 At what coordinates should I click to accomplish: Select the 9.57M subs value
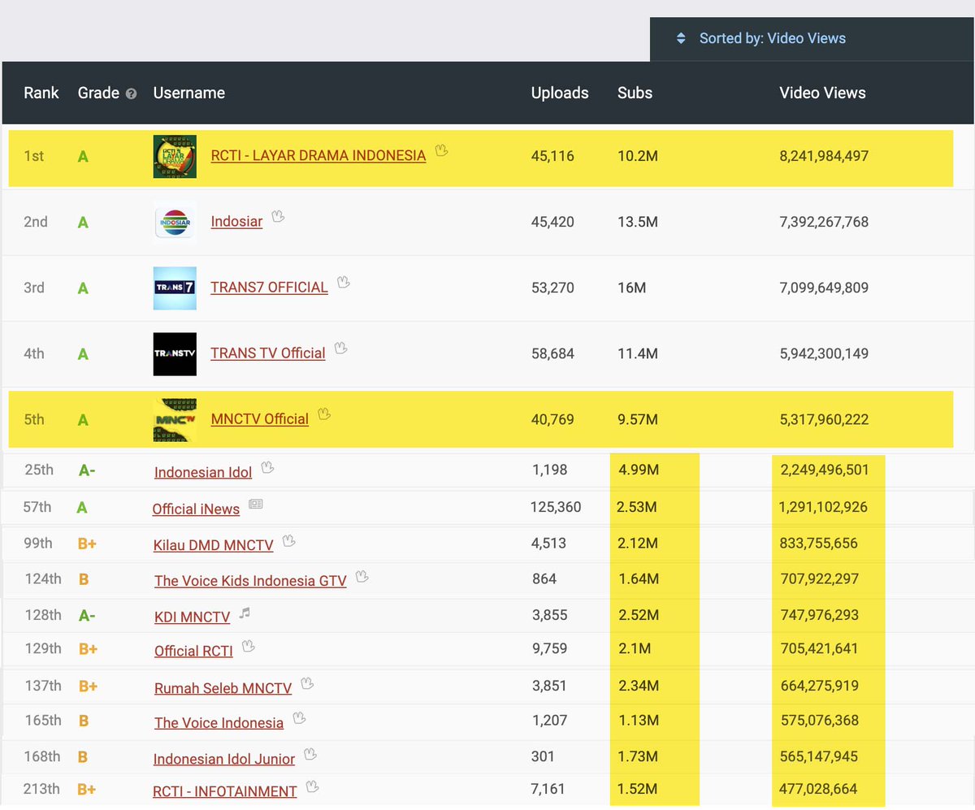(x=638, y=419)
